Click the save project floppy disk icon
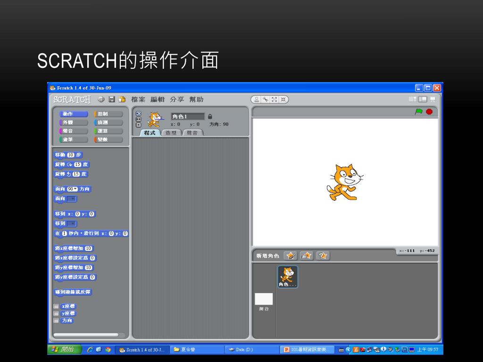 point(112,99)
